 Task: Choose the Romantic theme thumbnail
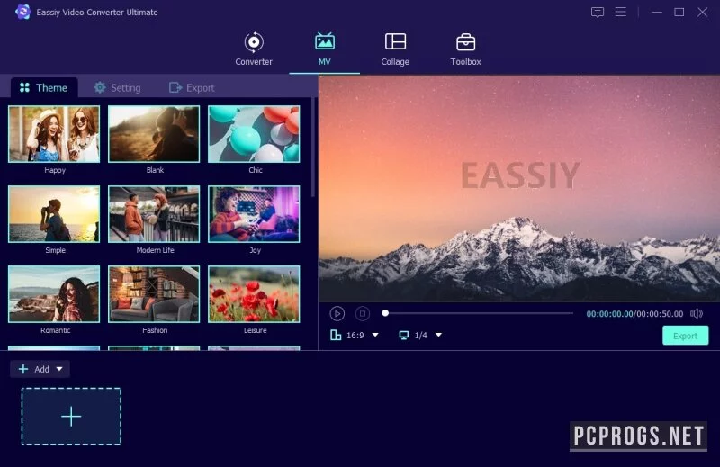point(54,294)
